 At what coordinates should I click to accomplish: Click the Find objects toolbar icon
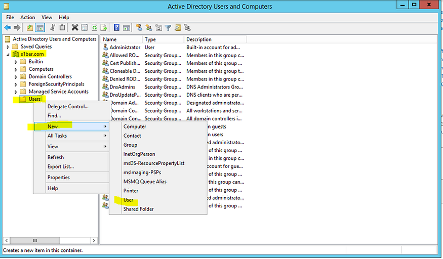(178, 28)
